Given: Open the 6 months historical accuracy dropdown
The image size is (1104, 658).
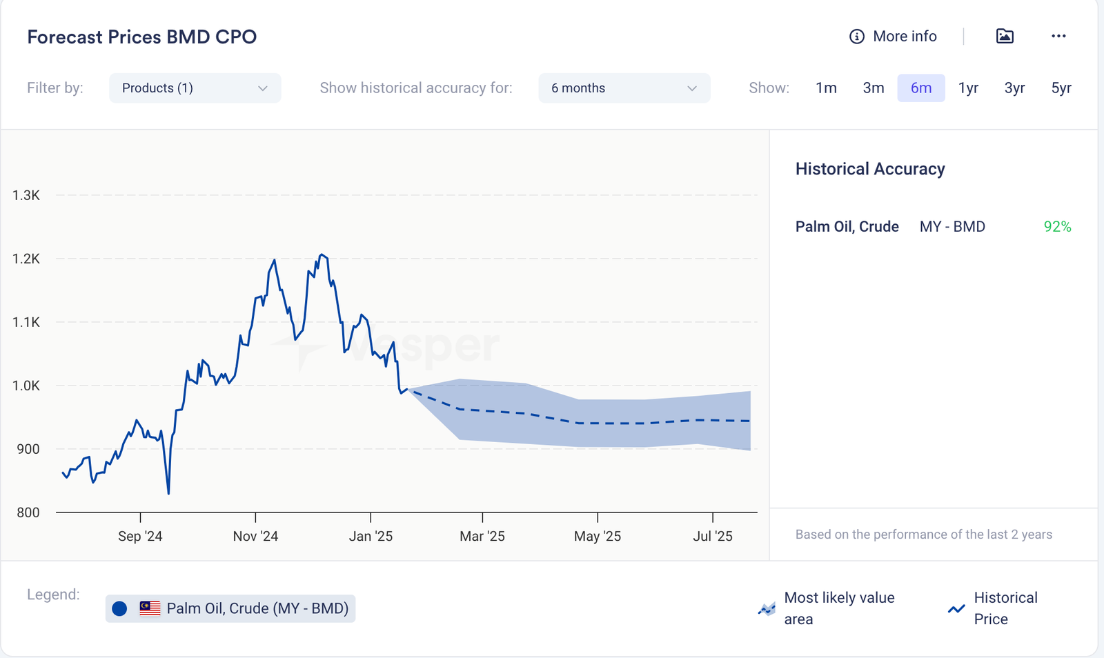Looking at the screenshot, I should click(x=624, y=88).
